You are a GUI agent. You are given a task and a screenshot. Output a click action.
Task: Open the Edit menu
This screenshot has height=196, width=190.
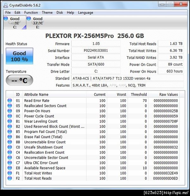(17, 12)
